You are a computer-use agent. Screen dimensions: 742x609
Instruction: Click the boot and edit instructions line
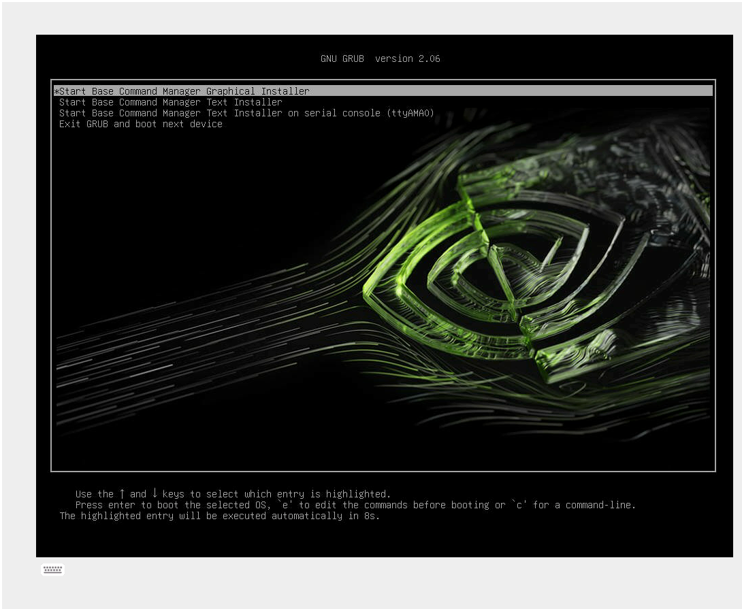point(355,504)
